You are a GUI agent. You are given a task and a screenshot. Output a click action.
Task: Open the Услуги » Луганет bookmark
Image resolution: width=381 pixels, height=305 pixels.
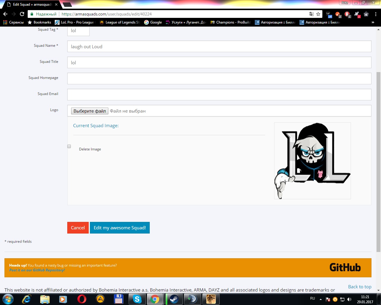186,22
